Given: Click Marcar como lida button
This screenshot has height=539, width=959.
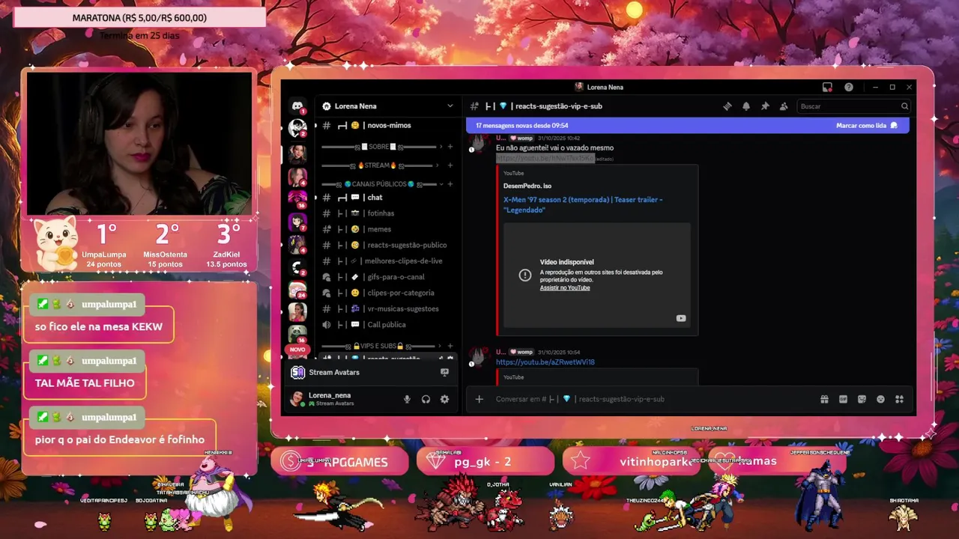Looking at the screenshot, I should pos(866,126).
